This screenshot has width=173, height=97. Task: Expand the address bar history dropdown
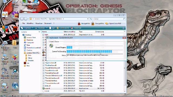point(88,19)
